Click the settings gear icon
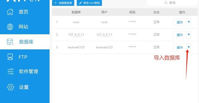Viewport: 199px width, 103px height. (11, 87)
